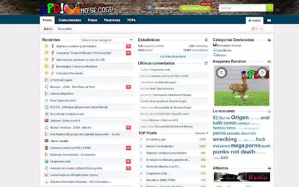
Task: Focus the site search input field
Action: click(x=242, y=8)
